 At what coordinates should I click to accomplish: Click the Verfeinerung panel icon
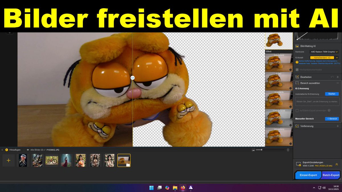297,126
